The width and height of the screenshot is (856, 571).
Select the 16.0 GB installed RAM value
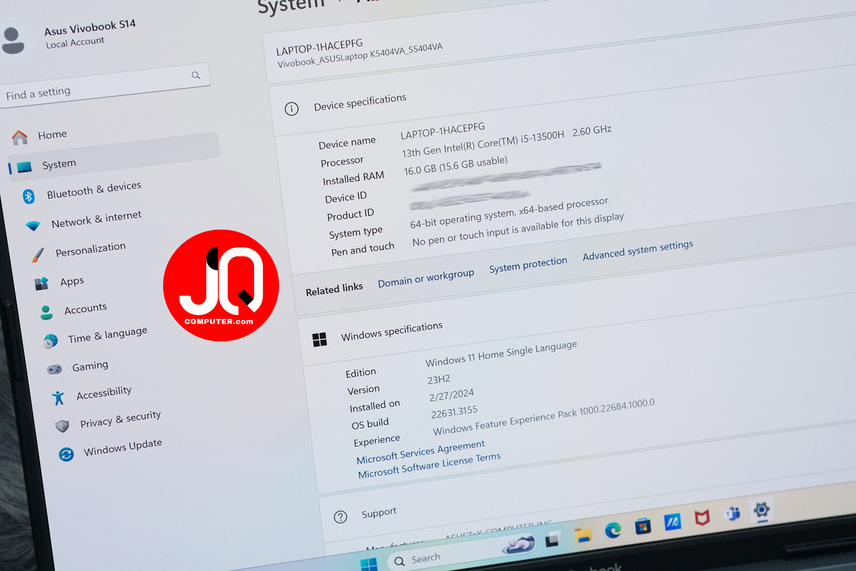coord(455,166)
